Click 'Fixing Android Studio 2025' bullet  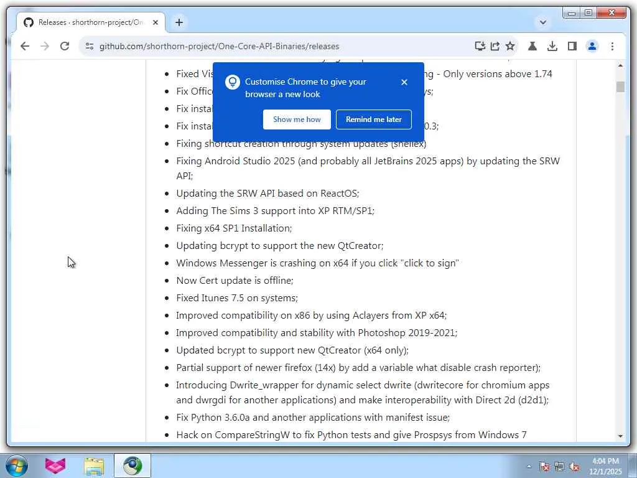[x=368, y=168]
